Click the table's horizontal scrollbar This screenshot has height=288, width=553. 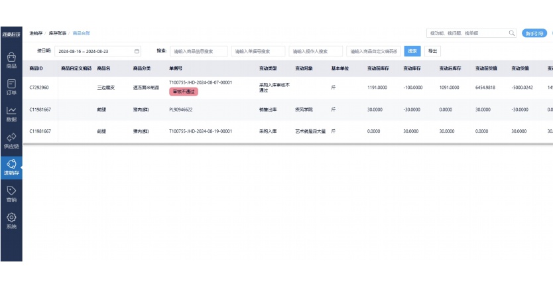click(x=288, y=144)
